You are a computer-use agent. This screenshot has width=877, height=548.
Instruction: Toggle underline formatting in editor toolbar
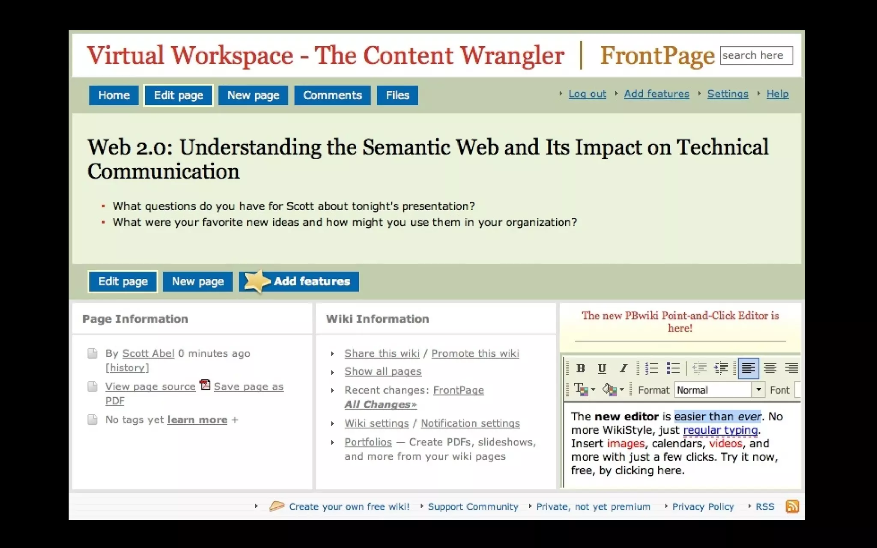(x=602, y=368)
